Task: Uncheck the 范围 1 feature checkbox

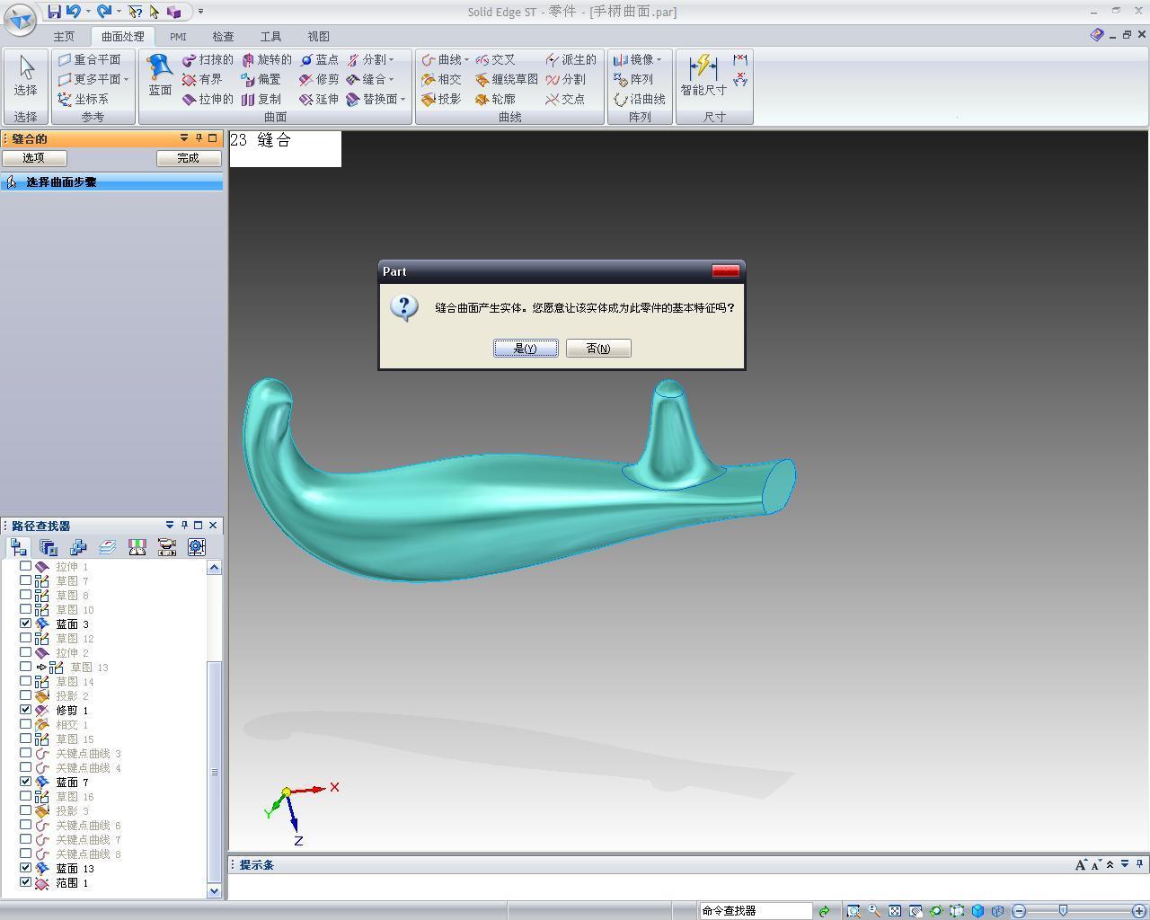Action: click(x=26, y=882)
